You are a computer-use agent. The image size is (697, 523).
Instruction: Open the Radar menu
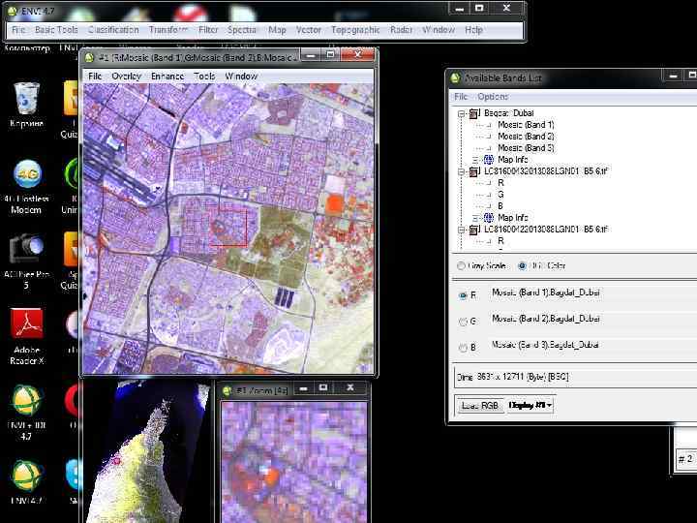[x=401, y=30]
